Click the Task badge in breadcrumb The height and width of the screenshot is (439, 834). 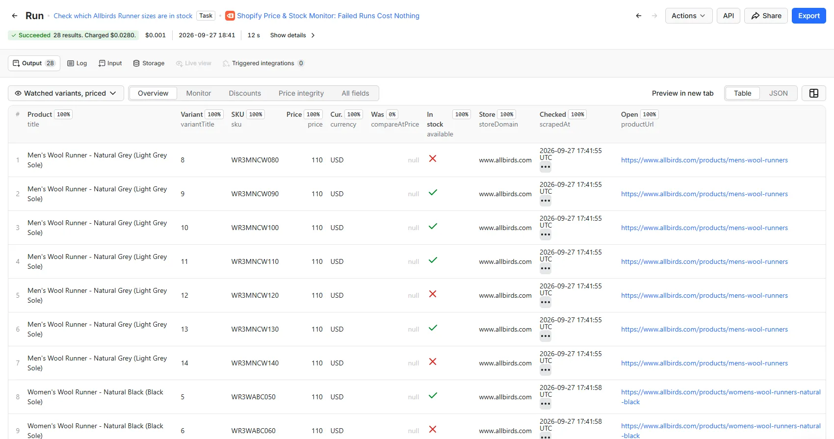tap(206, 16)
